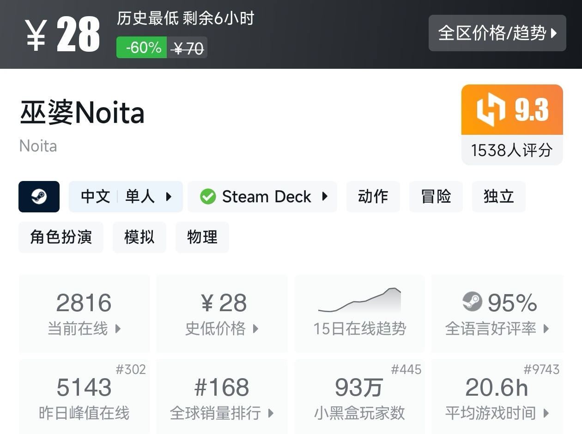This screenshot has height=434, width=582.
Task: Select the 冒险 genre tag
Action: pos(436,197)
